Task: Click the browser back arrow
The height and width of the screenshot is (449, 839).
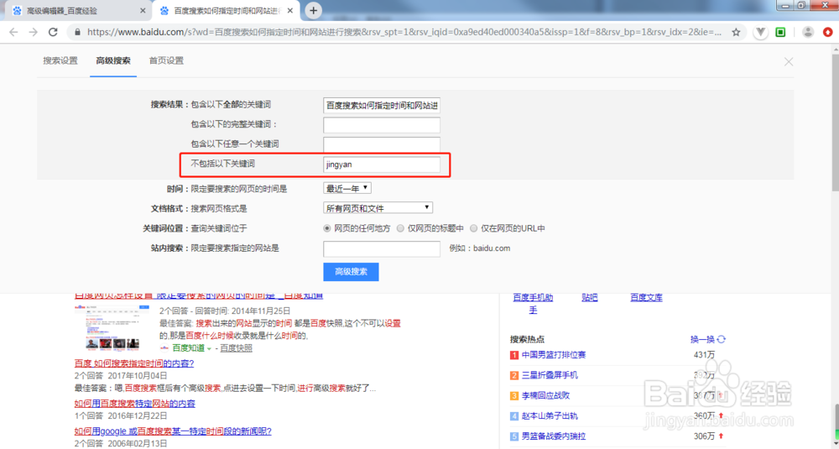Action: pyautogui.click(x=13, y=32)
